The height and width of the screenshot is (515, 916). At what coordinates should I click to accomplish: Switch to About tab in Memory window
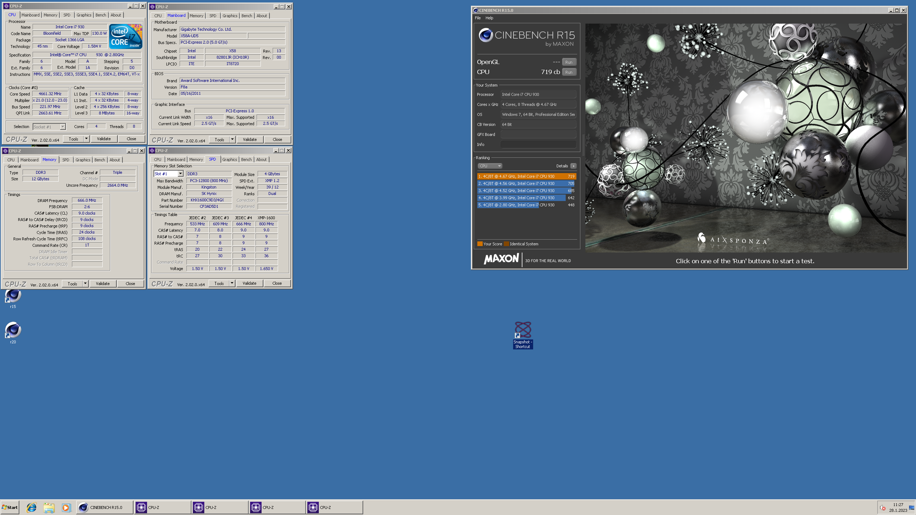pos(114,160)
